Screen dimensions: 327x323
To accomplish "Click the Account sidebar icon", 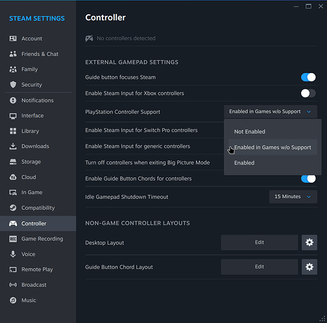I will tap(13, 39).
